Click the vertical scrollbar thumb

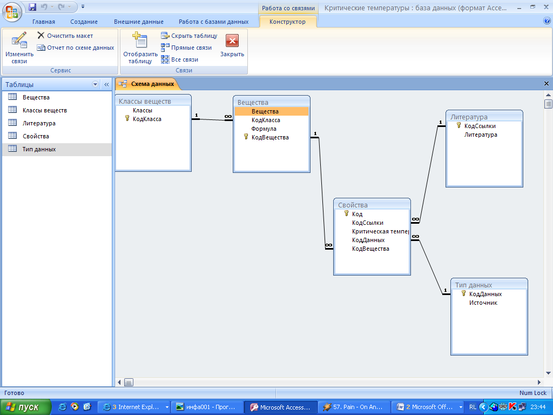548,104
